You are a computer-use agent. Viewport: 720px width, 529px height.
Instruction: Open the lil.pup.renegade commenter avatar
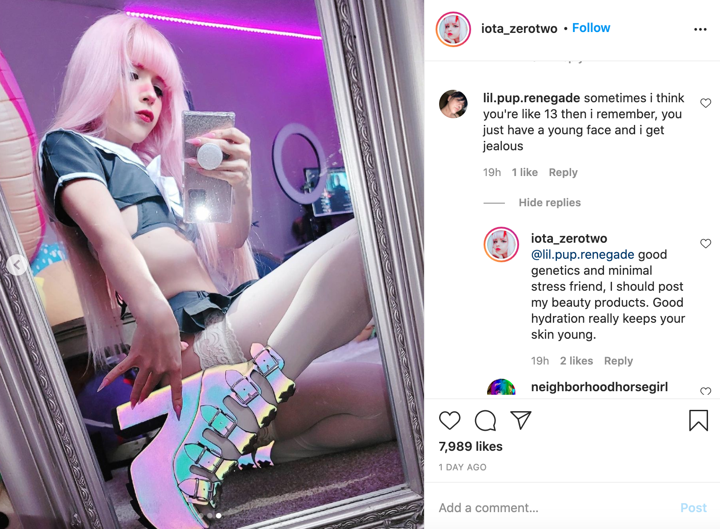click(453, 104)
